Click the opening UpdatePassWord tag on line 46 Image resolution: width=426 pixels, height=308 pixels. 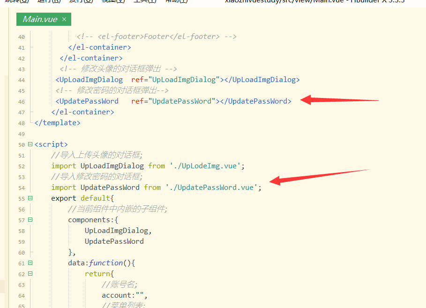pyautogui.click(x=87, y=101)
